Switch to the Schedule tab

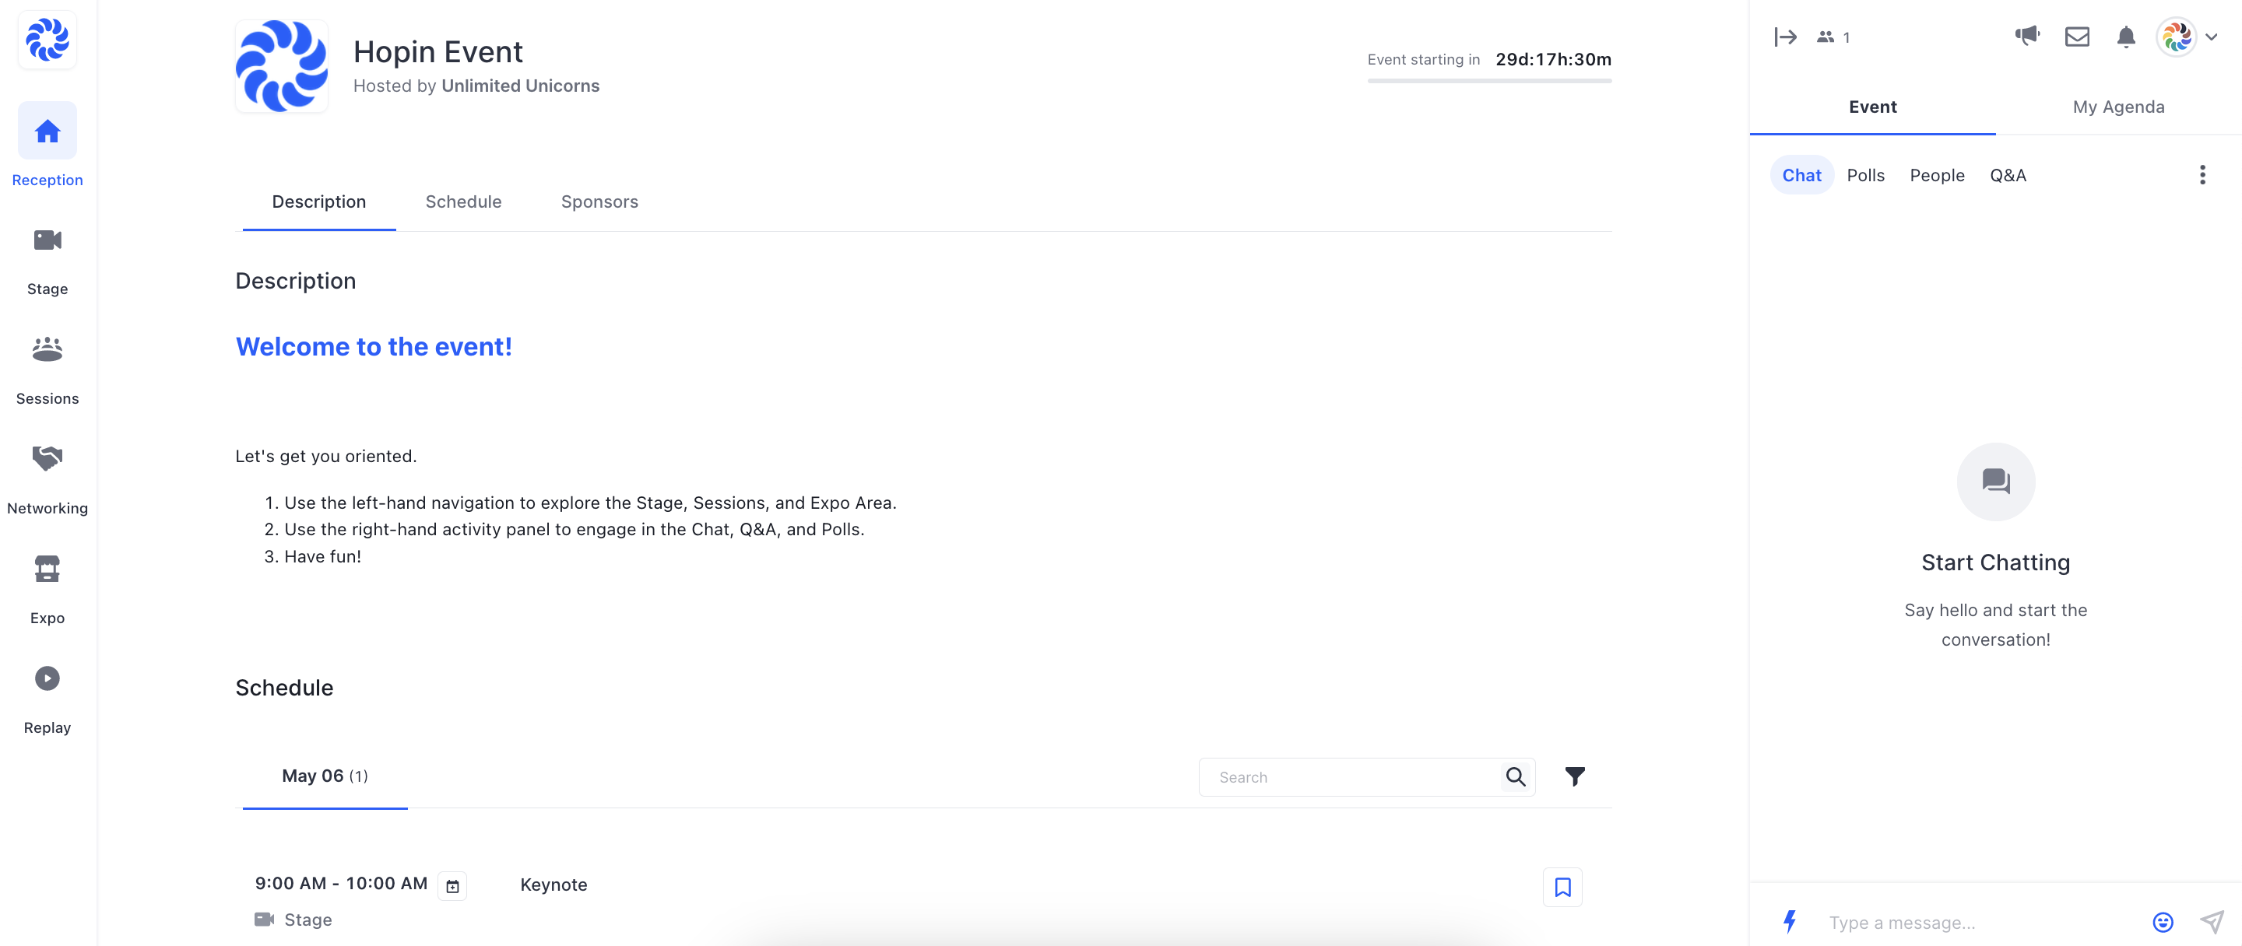(x=463, y=201)
